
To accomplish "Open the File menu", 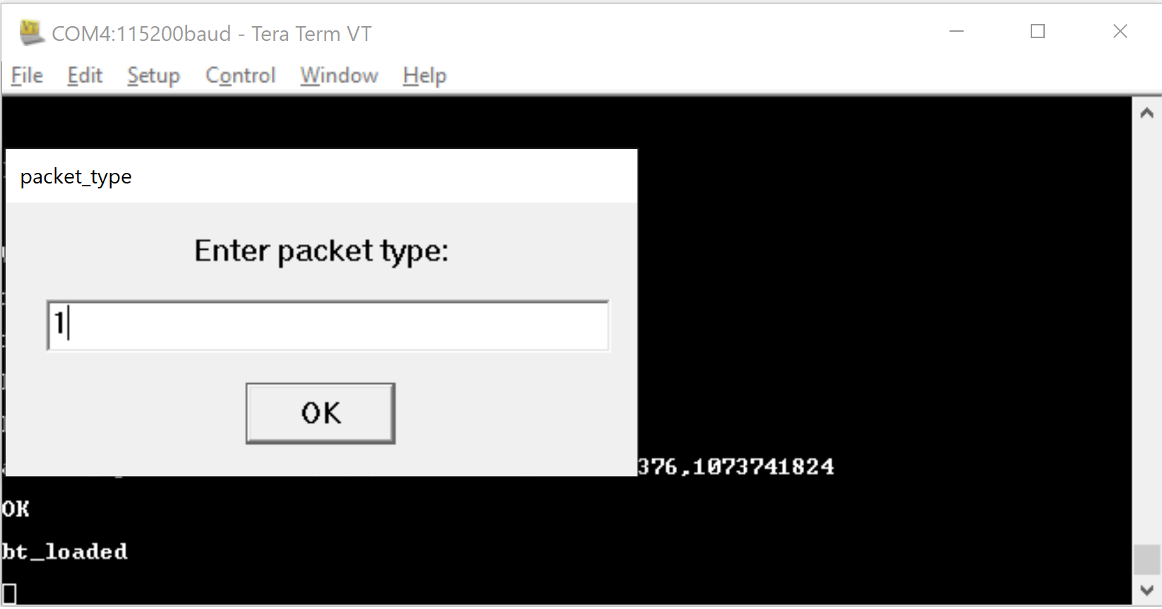I will (26, 76).
